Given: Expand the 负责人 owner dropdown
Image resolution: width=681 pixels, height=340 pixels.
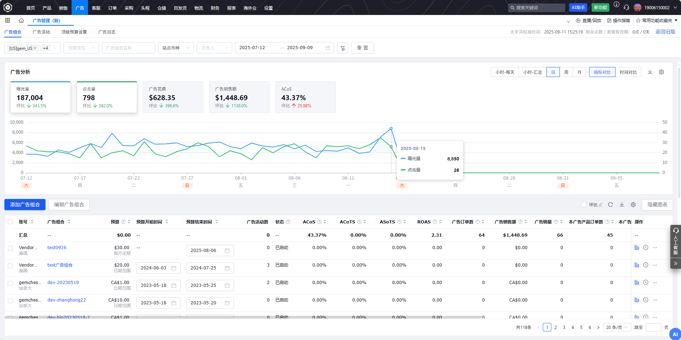Looking at the screenshot, I should (214, 48).
